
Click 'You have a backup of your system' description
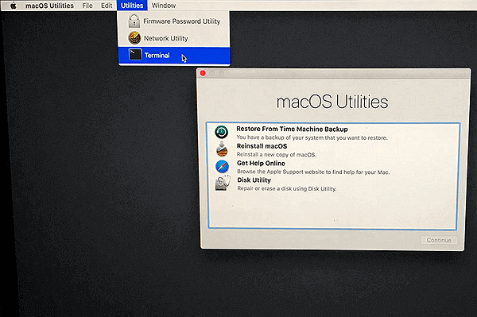(x=312, y=137)
